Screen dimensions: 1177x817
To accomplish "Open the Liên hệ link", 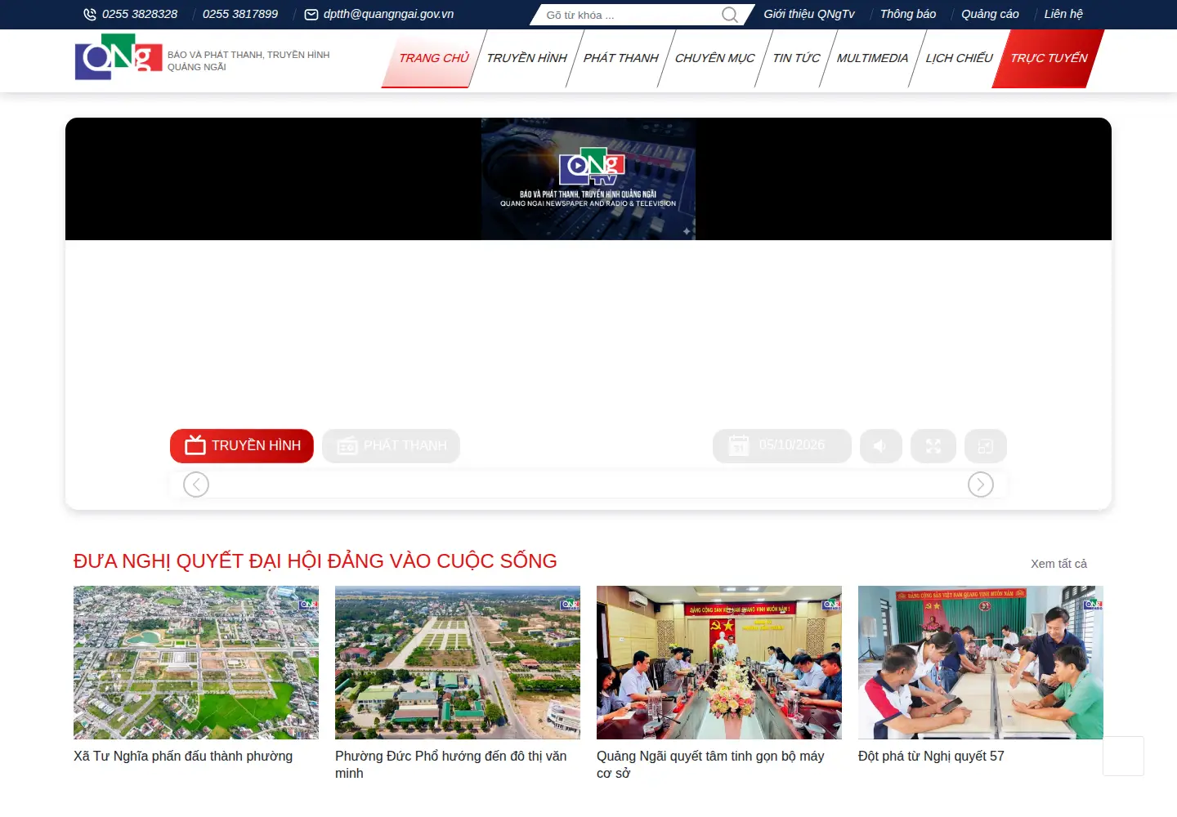I will (x=1063, y=14).
